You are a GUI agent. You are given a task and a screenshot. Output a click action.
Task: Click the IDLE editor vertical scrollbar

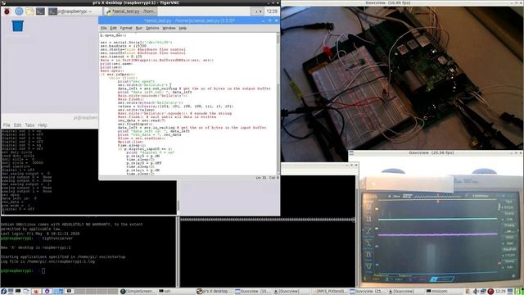(278, 103)
